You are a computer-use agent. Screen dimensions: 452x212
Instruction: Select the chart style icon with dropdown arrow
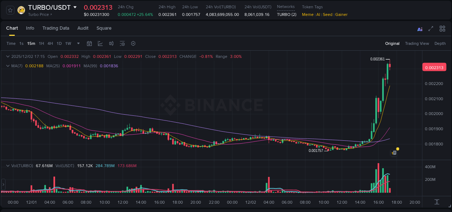point(100,43)
